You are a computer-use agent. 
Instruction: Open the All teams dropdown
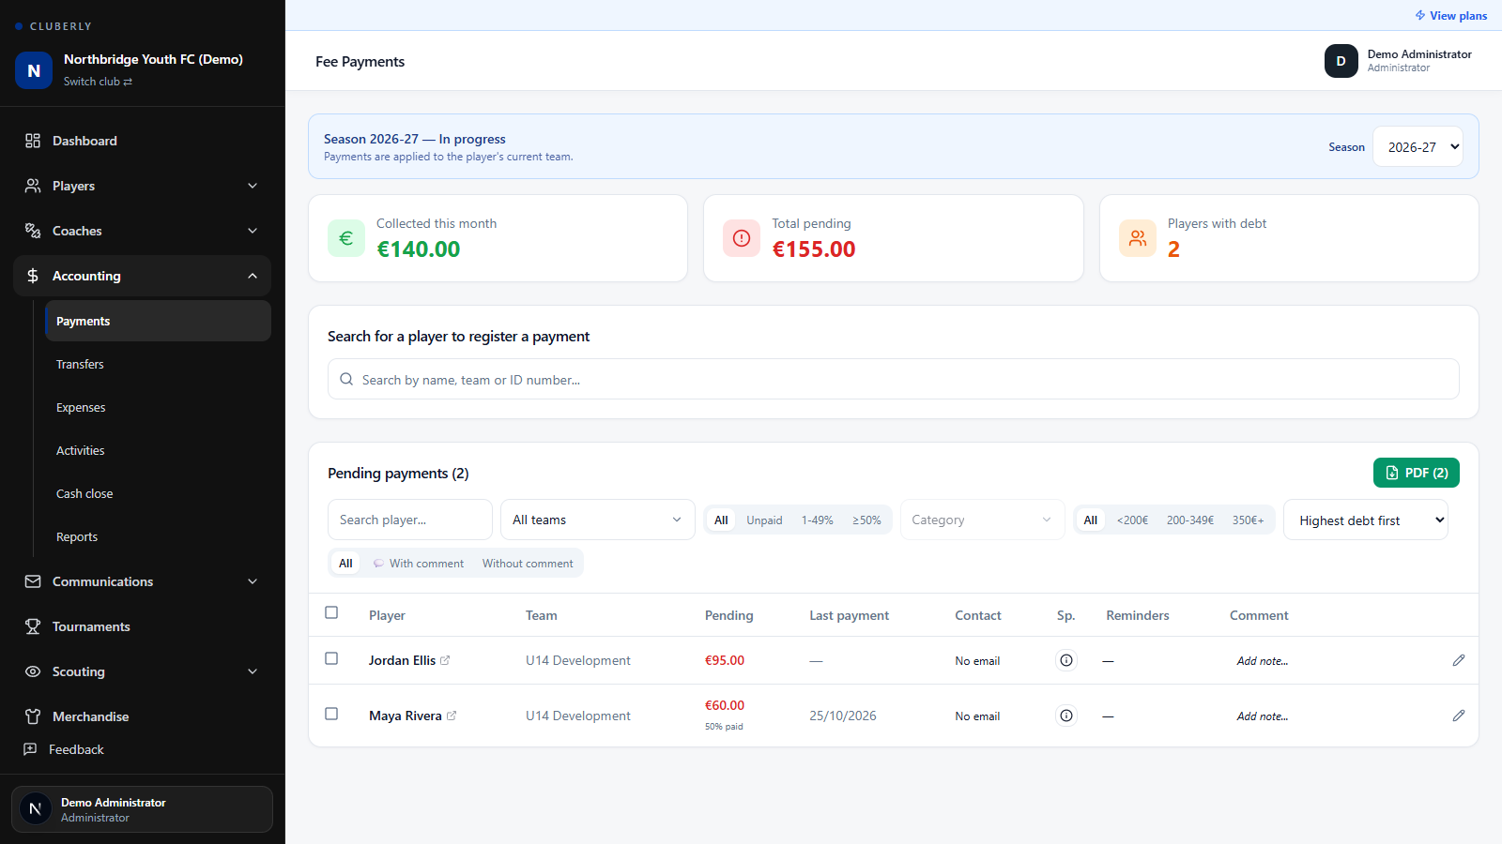tap(597, 520)
